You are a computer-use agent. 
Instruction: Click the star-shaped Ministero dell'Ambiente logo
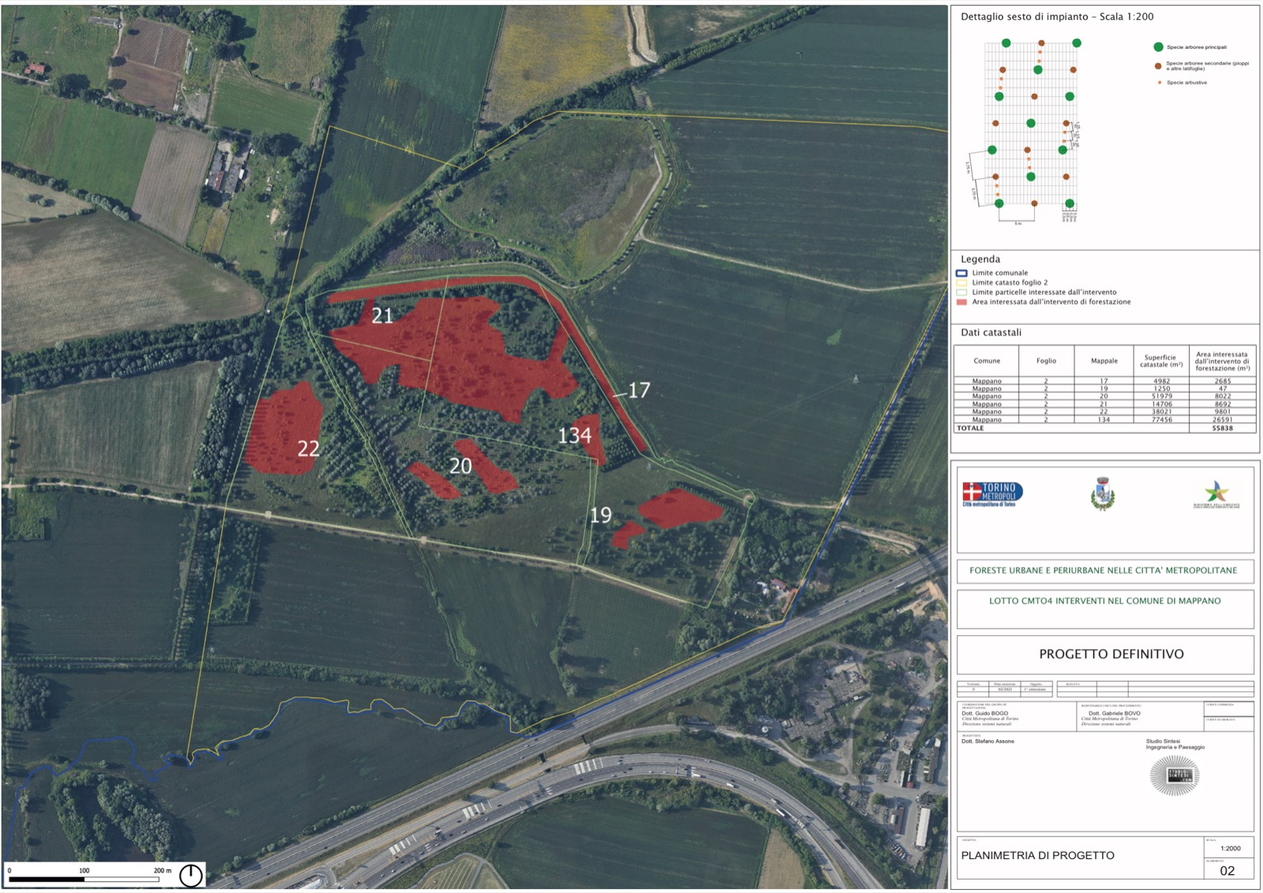[1216, 494]
